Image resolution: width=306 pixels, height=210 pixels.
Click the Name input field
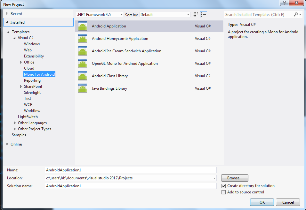131,170
